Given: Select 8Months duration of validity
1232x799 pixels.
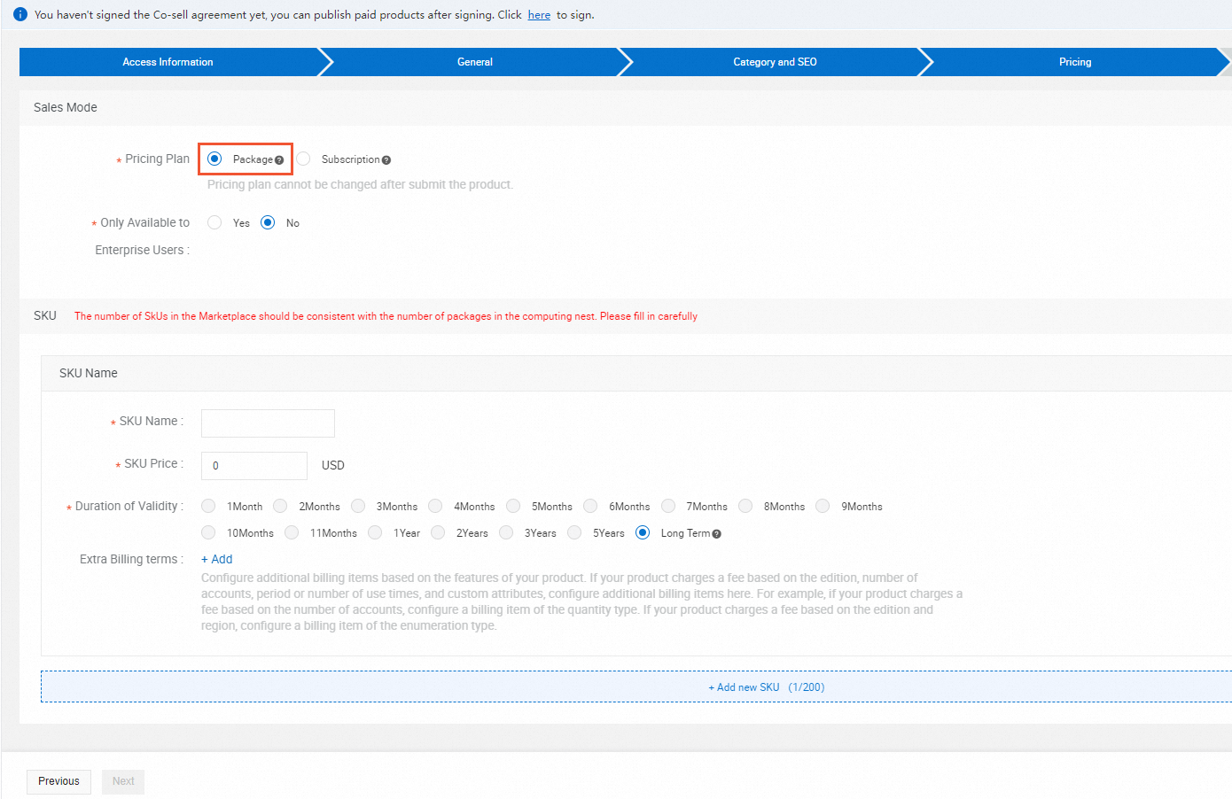Looking at the screenshot, I should [745, 506].
